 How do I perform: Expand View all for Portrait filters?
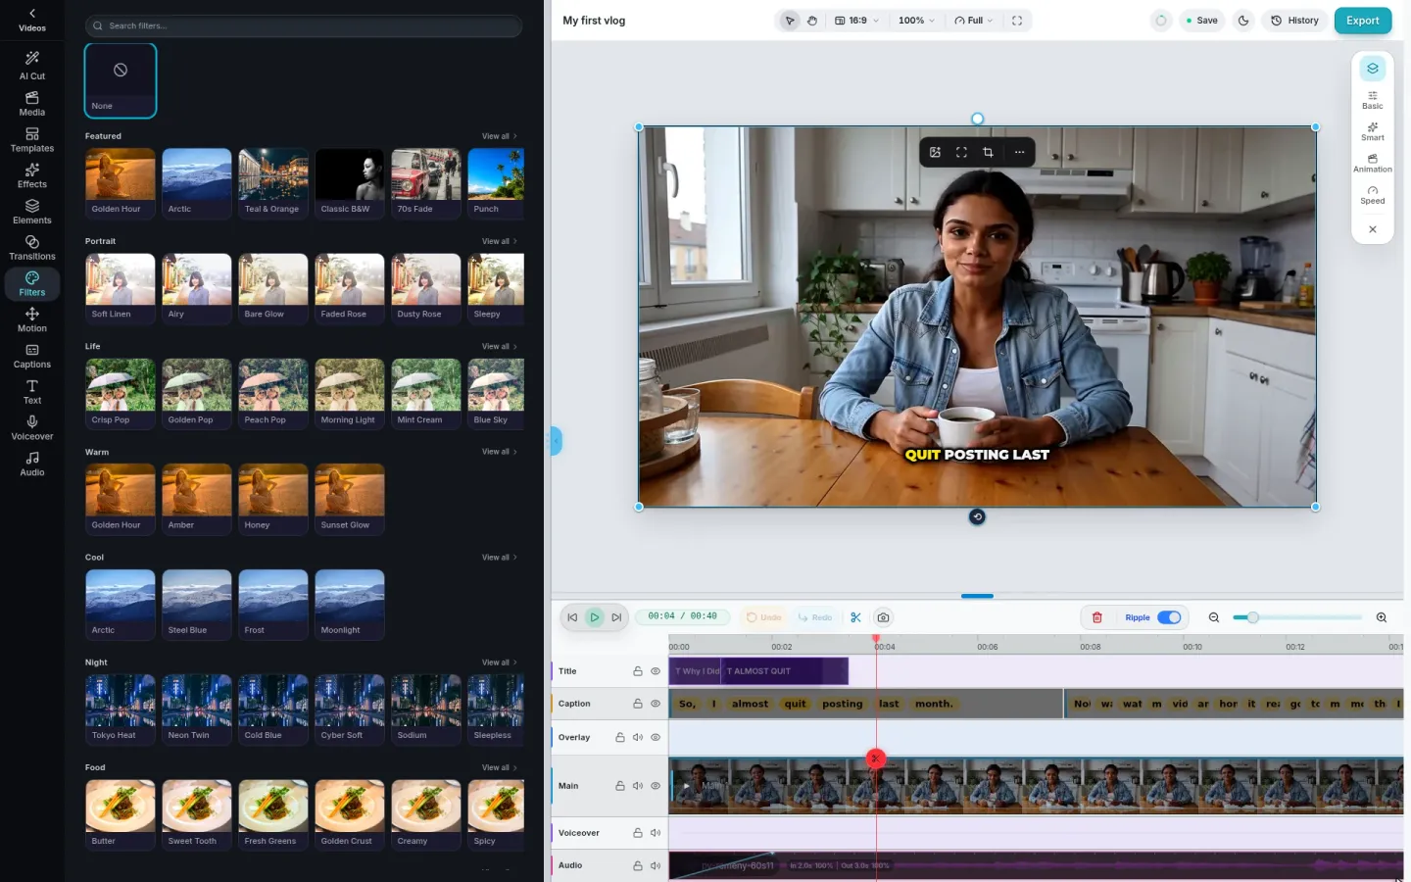pyautogui.click(x=499, y=241)
